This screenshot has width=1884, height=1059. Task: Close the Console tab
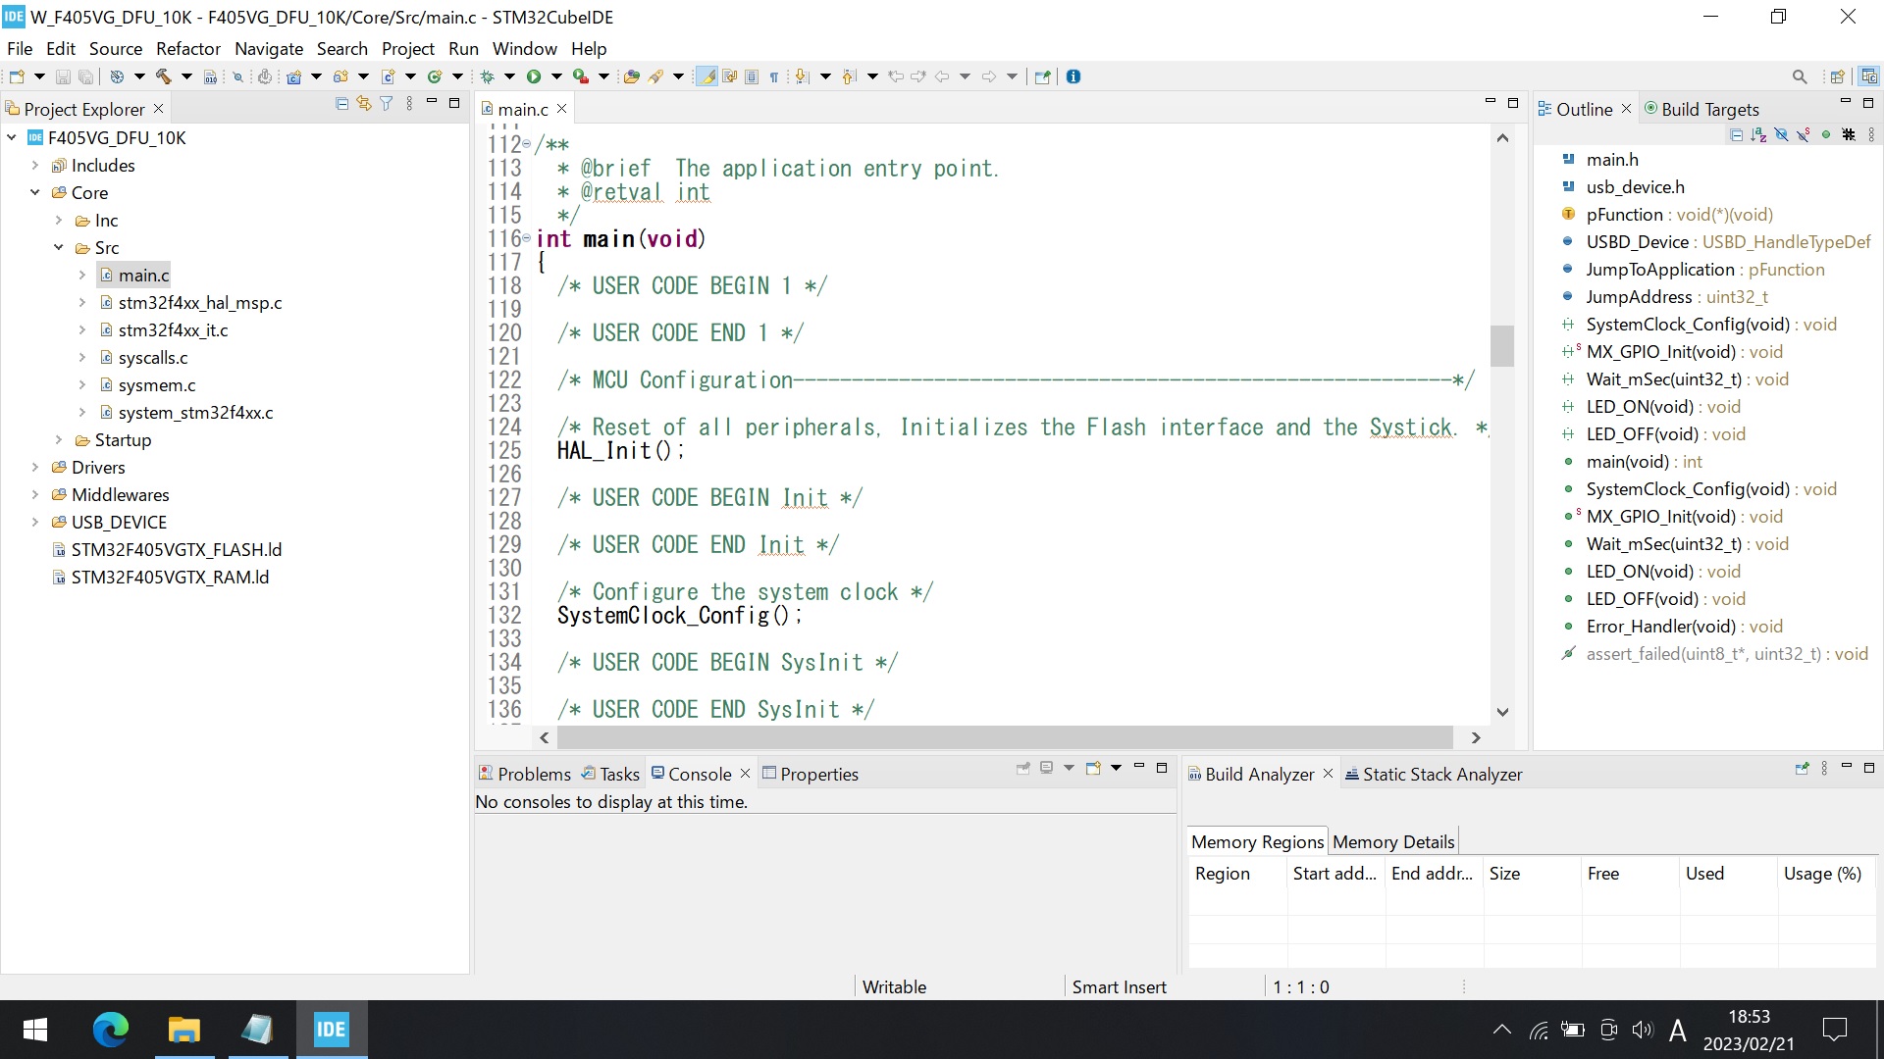(x=745, y=774)
